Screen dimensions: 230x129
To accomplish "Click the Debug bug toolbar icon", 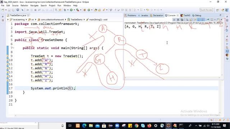I will tap(65, 10).
